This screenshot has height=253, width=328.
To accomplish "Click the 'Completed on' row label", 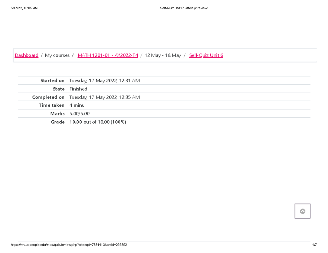I will click(48, 97).
